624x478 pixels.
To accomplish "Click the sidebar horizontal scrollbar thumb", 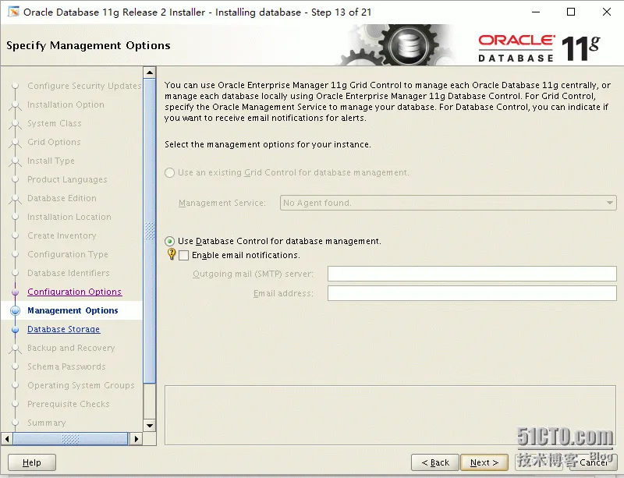I will tap(70, 439).
